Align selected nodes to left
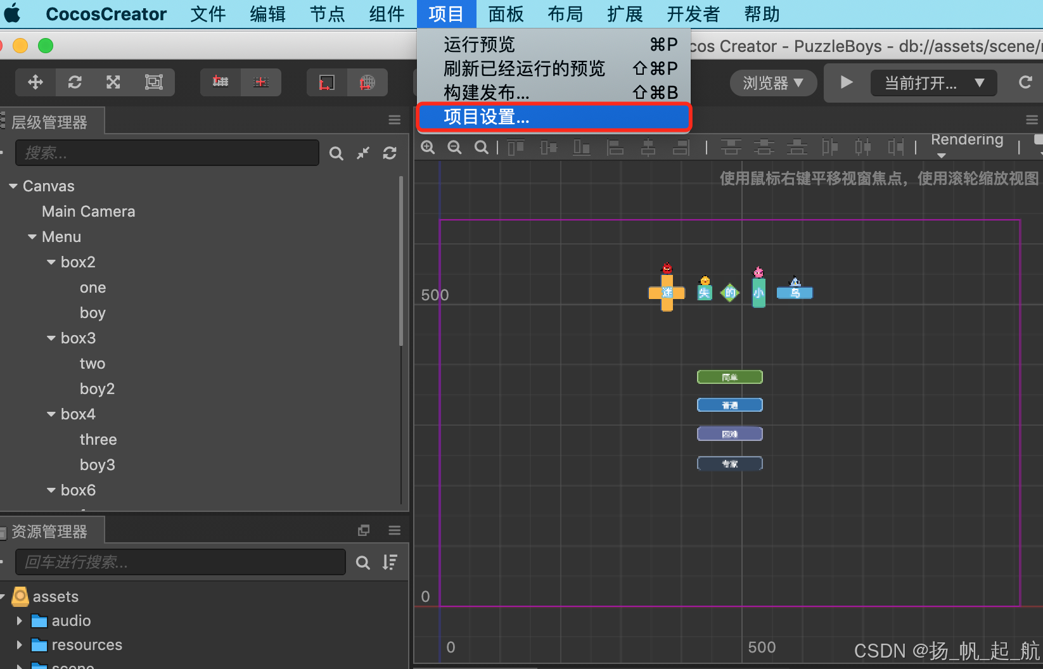 (615, 148)
